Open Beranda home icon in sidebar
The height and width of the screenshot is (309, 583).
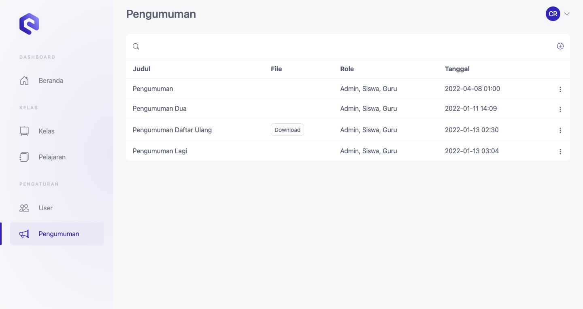coord(24,80)
